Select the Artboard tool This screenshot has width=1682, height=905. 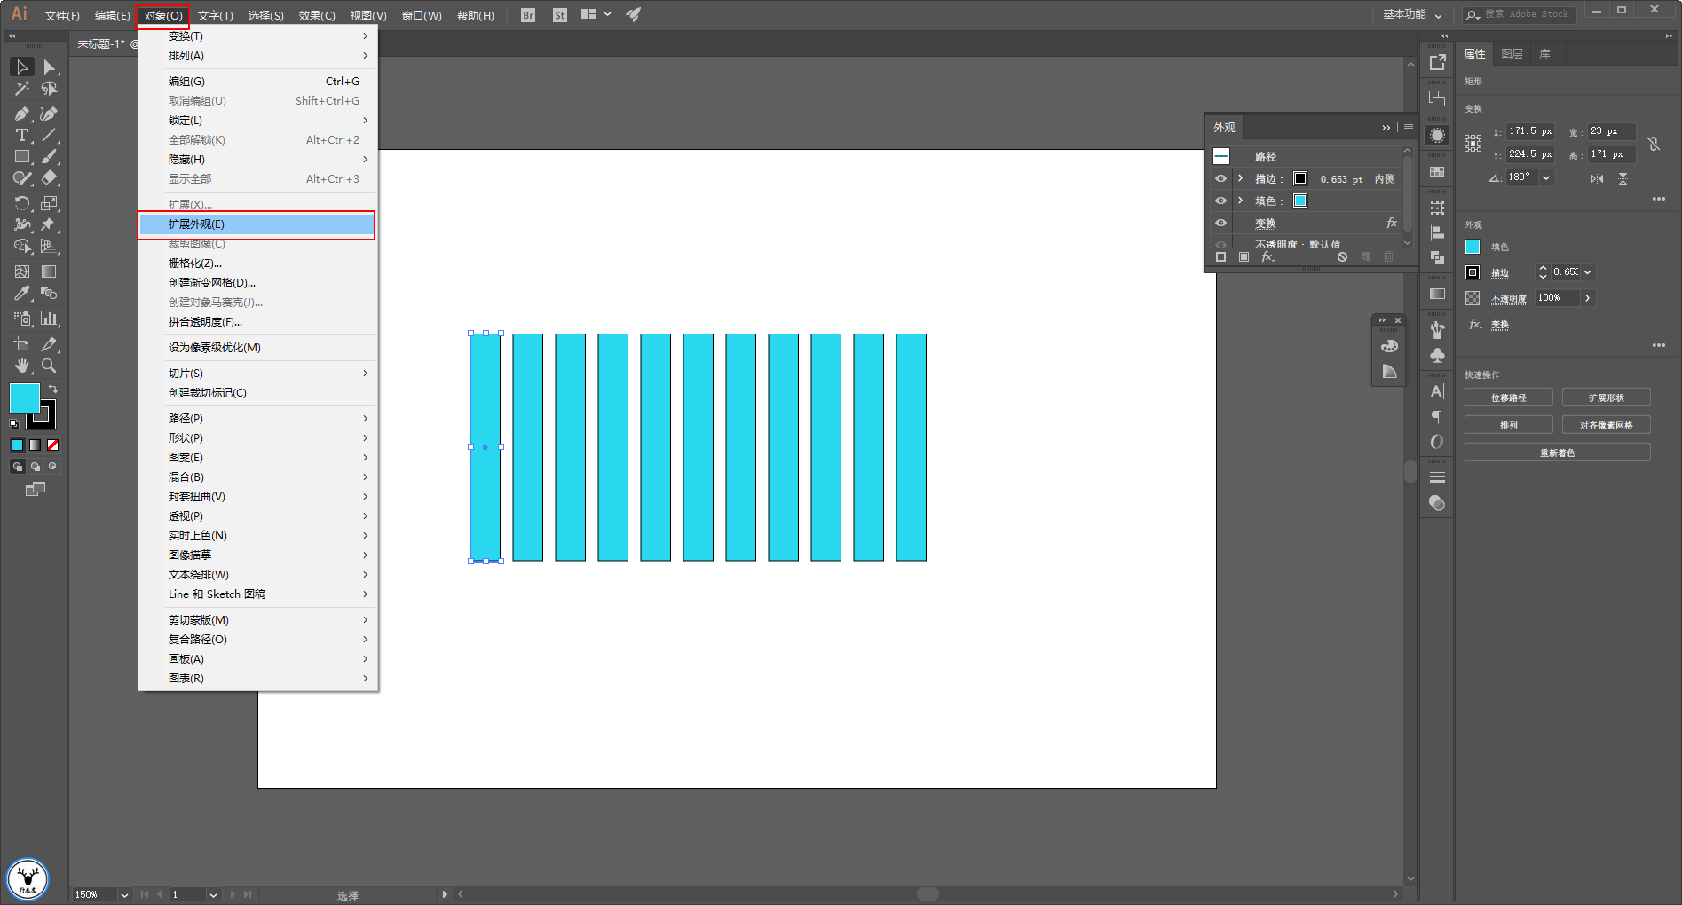(22, 344)
